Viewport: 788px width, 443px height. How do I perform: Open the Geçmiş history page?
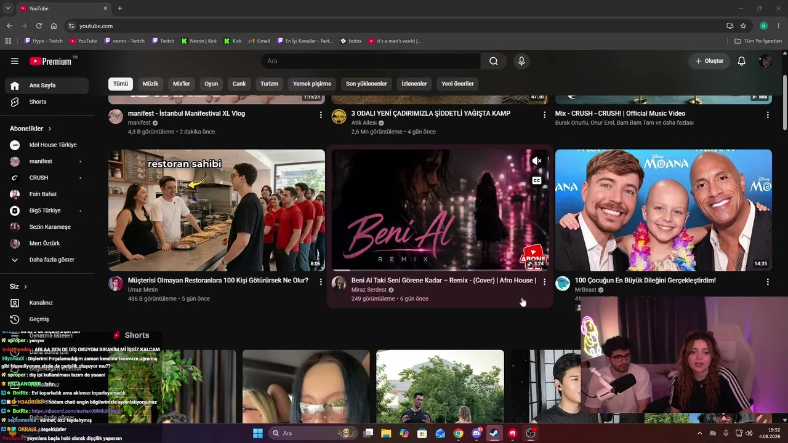47,319
